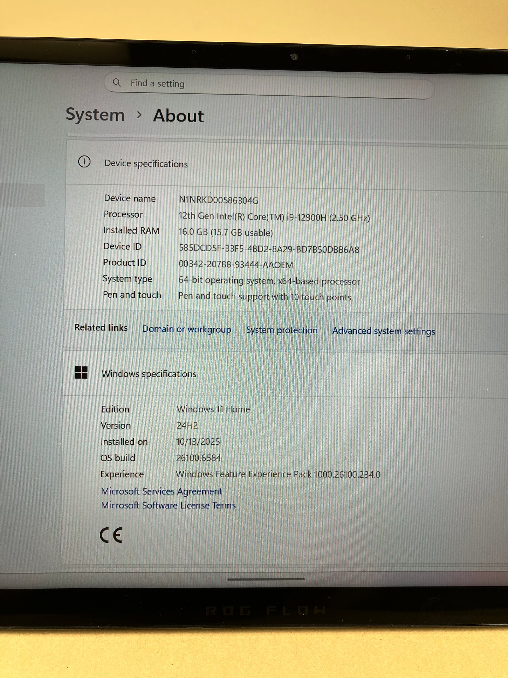Open System protection link

pos(281,330)
